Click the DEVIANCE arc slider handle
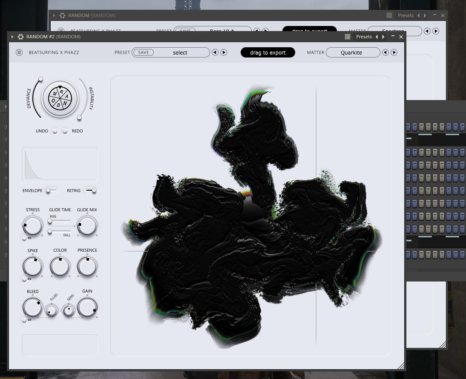Screen dimensions: 466x379 (41, 79)
